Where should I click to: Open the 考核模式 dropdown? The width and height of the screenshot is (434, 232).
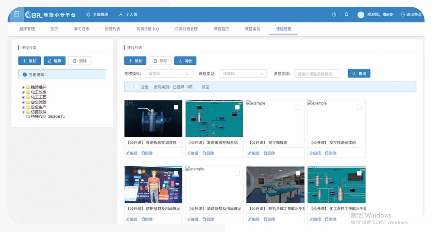(168, 74)
